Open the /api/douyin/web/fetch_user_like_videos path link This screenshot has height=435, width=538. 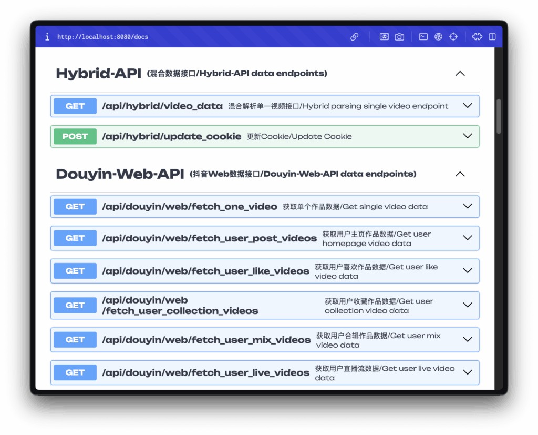tap(205, 271)
